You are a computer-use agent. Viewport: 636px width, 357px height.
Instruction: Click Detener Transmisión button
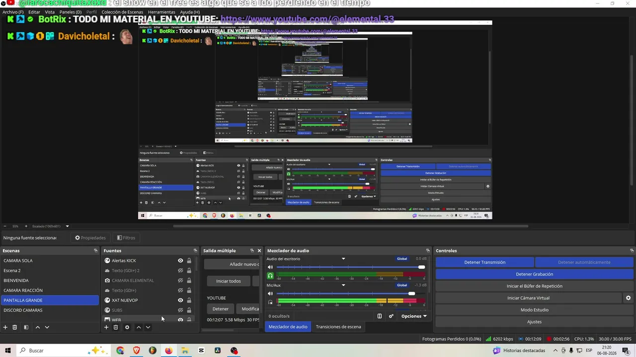click(485, 262)
